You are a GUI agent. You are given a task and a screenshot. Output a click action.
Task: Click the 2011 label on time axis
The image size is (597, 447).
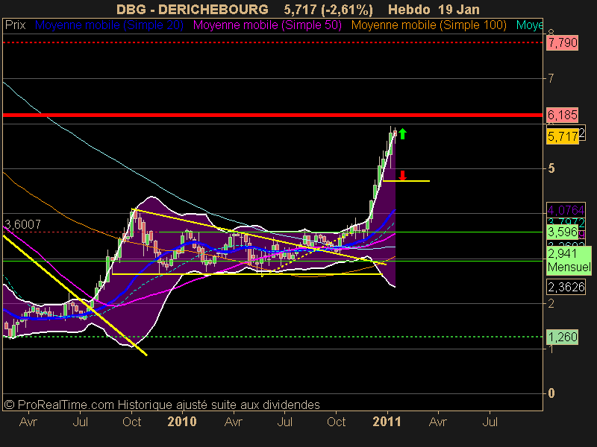pos(387,422)
